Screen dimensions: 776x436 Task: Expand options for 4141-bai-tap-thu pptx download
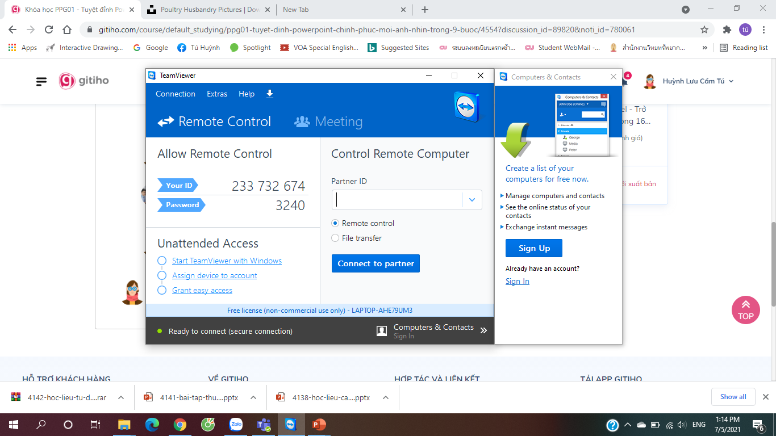pos(253,397)
